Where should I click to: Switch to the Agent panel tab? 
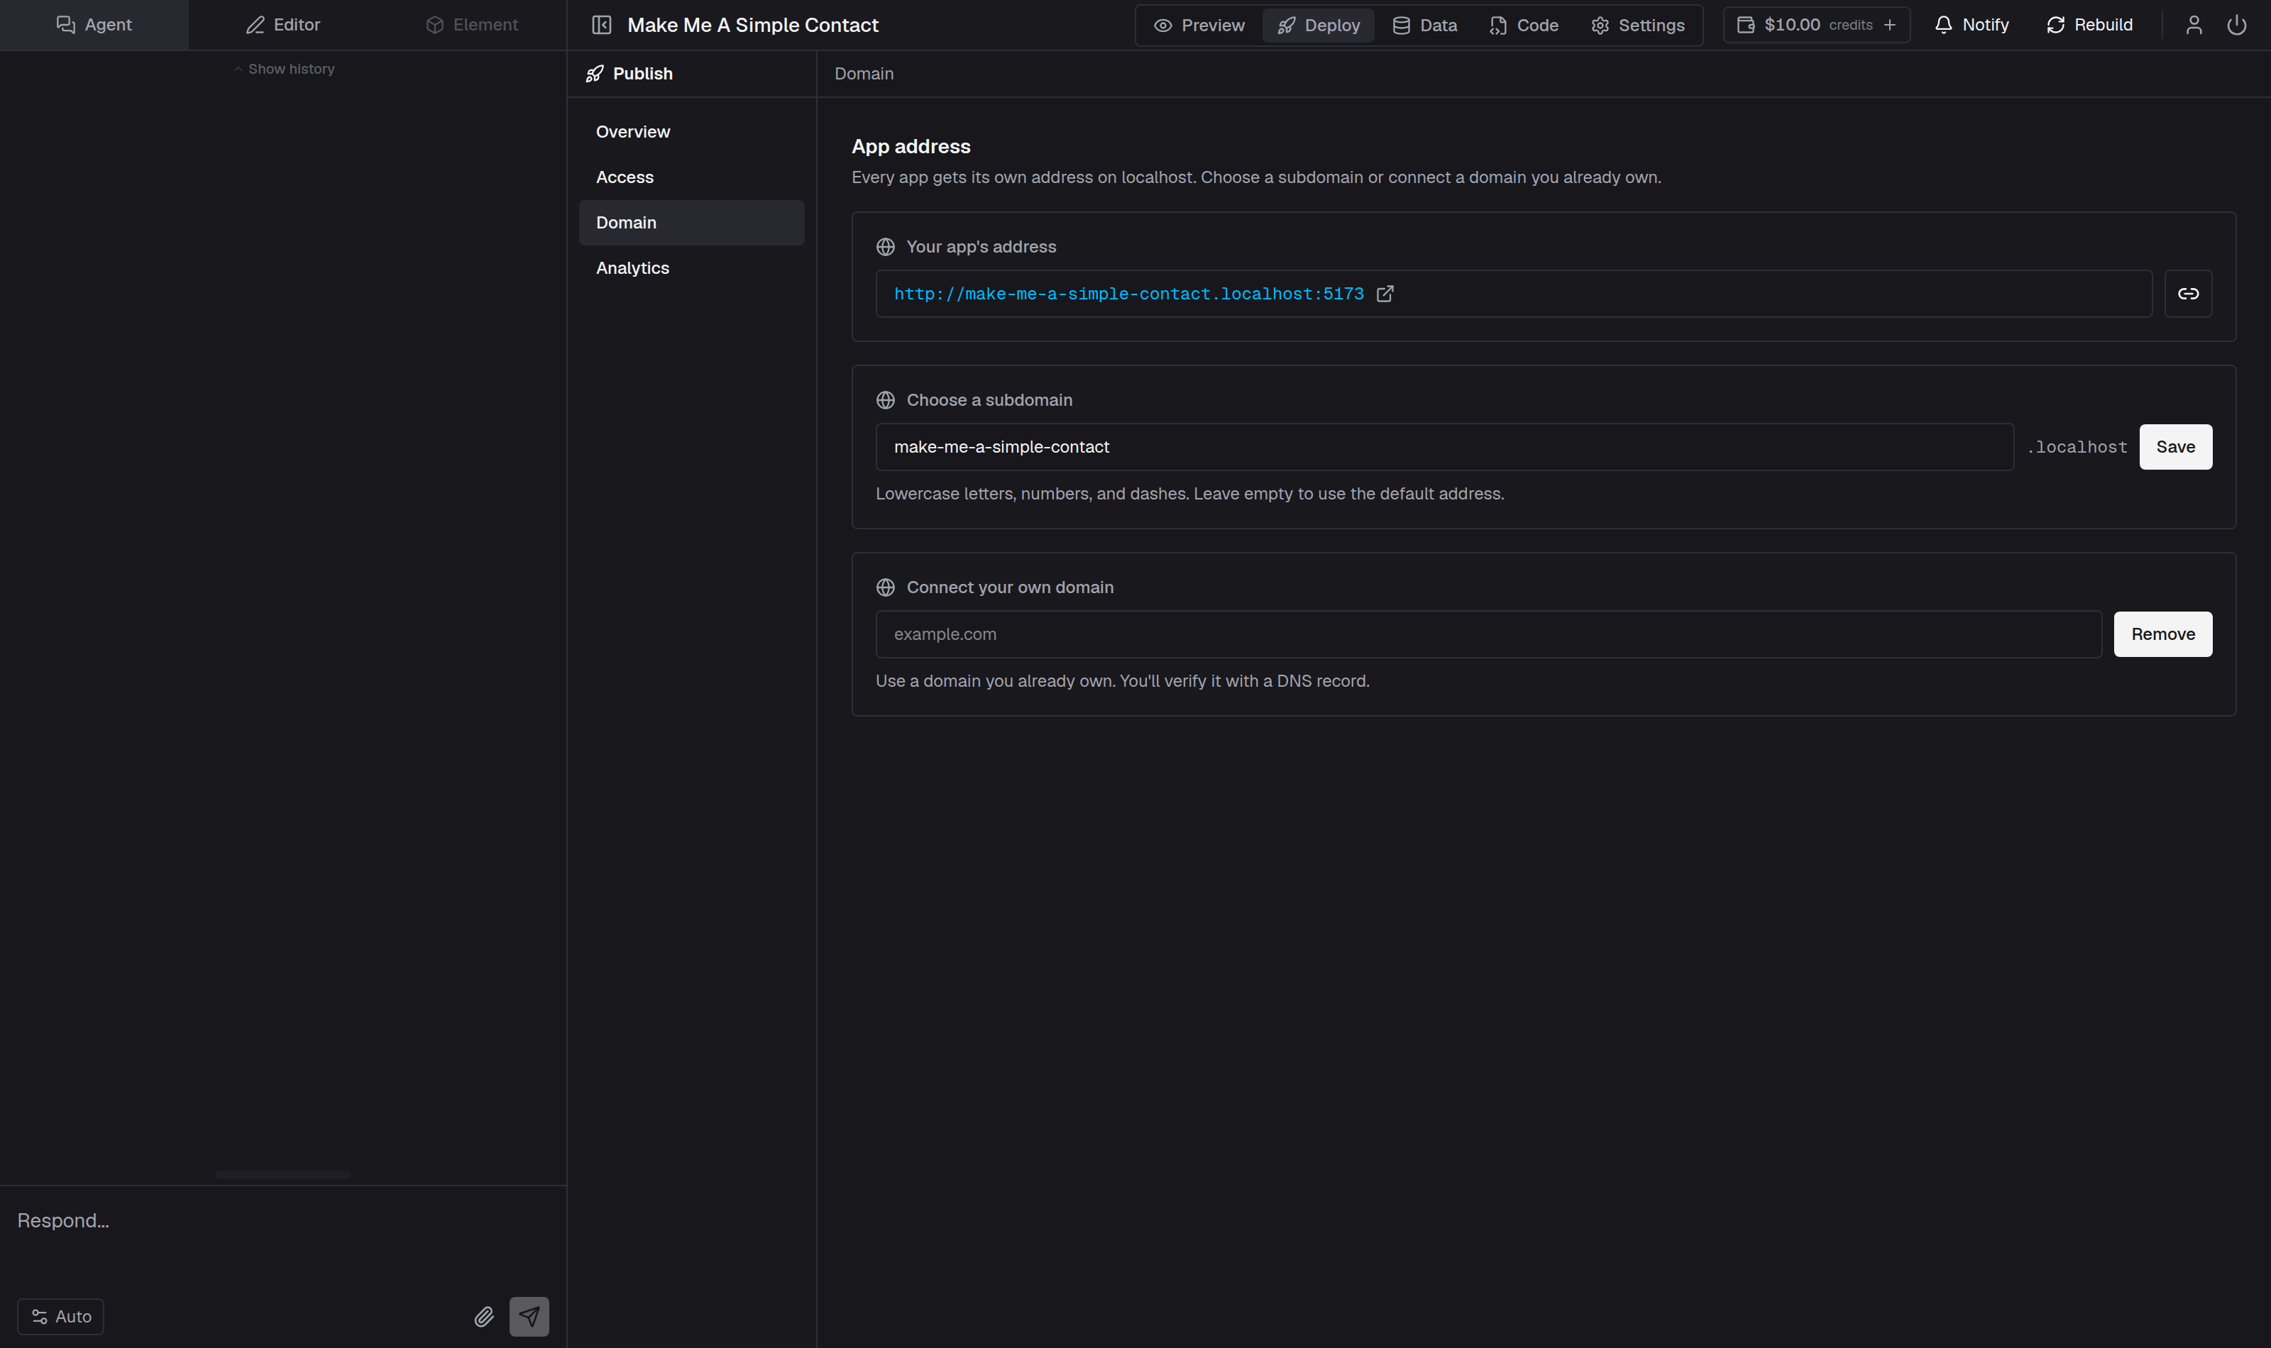click(x=94, y=25)
